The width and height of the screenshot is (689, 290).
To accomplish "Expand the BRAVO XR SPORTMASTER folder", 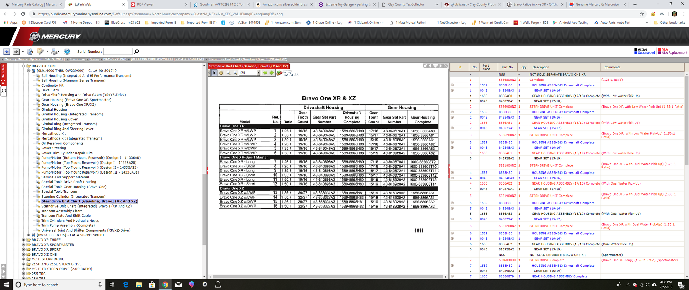I will [24, 245].
